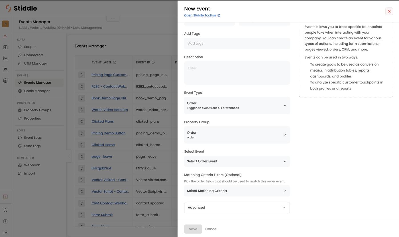The height and width of the screenshot is (237, 399).
Task: Click the reorder handle for page_leave row
Action: pyautogui.click(x=82, y=156)
